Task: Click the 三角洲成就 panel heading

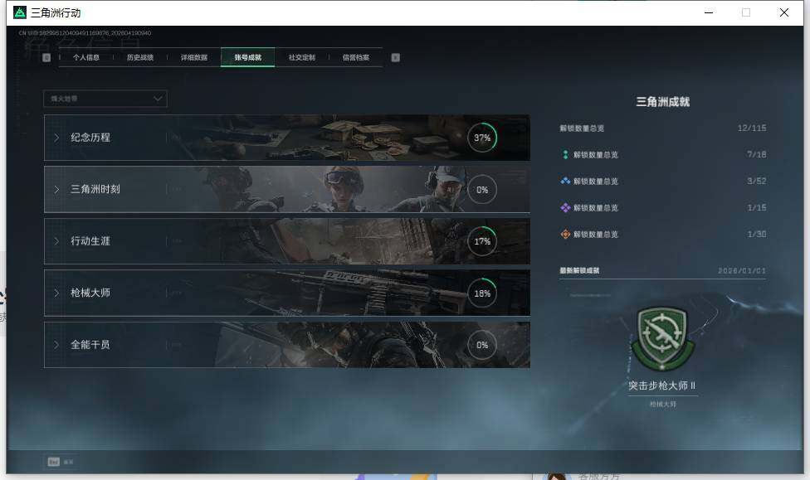Action: pyautogui.click(x=663, y=102)
